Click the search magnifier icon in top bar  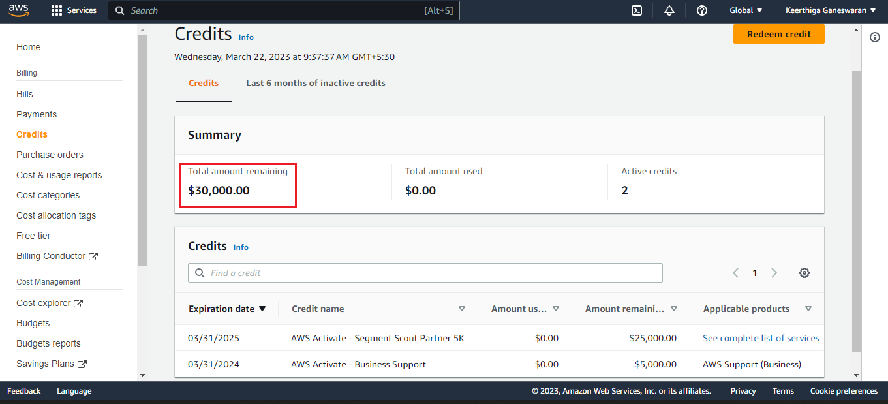pos(119,10)
